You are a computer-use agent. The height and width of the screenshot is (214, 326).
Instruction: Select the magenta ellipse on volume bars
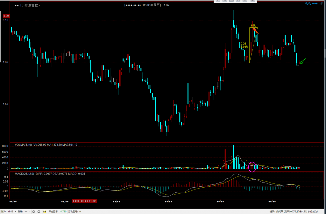point(252,166)
